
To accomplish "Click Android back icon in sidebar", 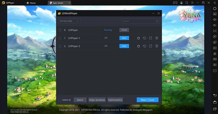I will (x=215, y=95).
